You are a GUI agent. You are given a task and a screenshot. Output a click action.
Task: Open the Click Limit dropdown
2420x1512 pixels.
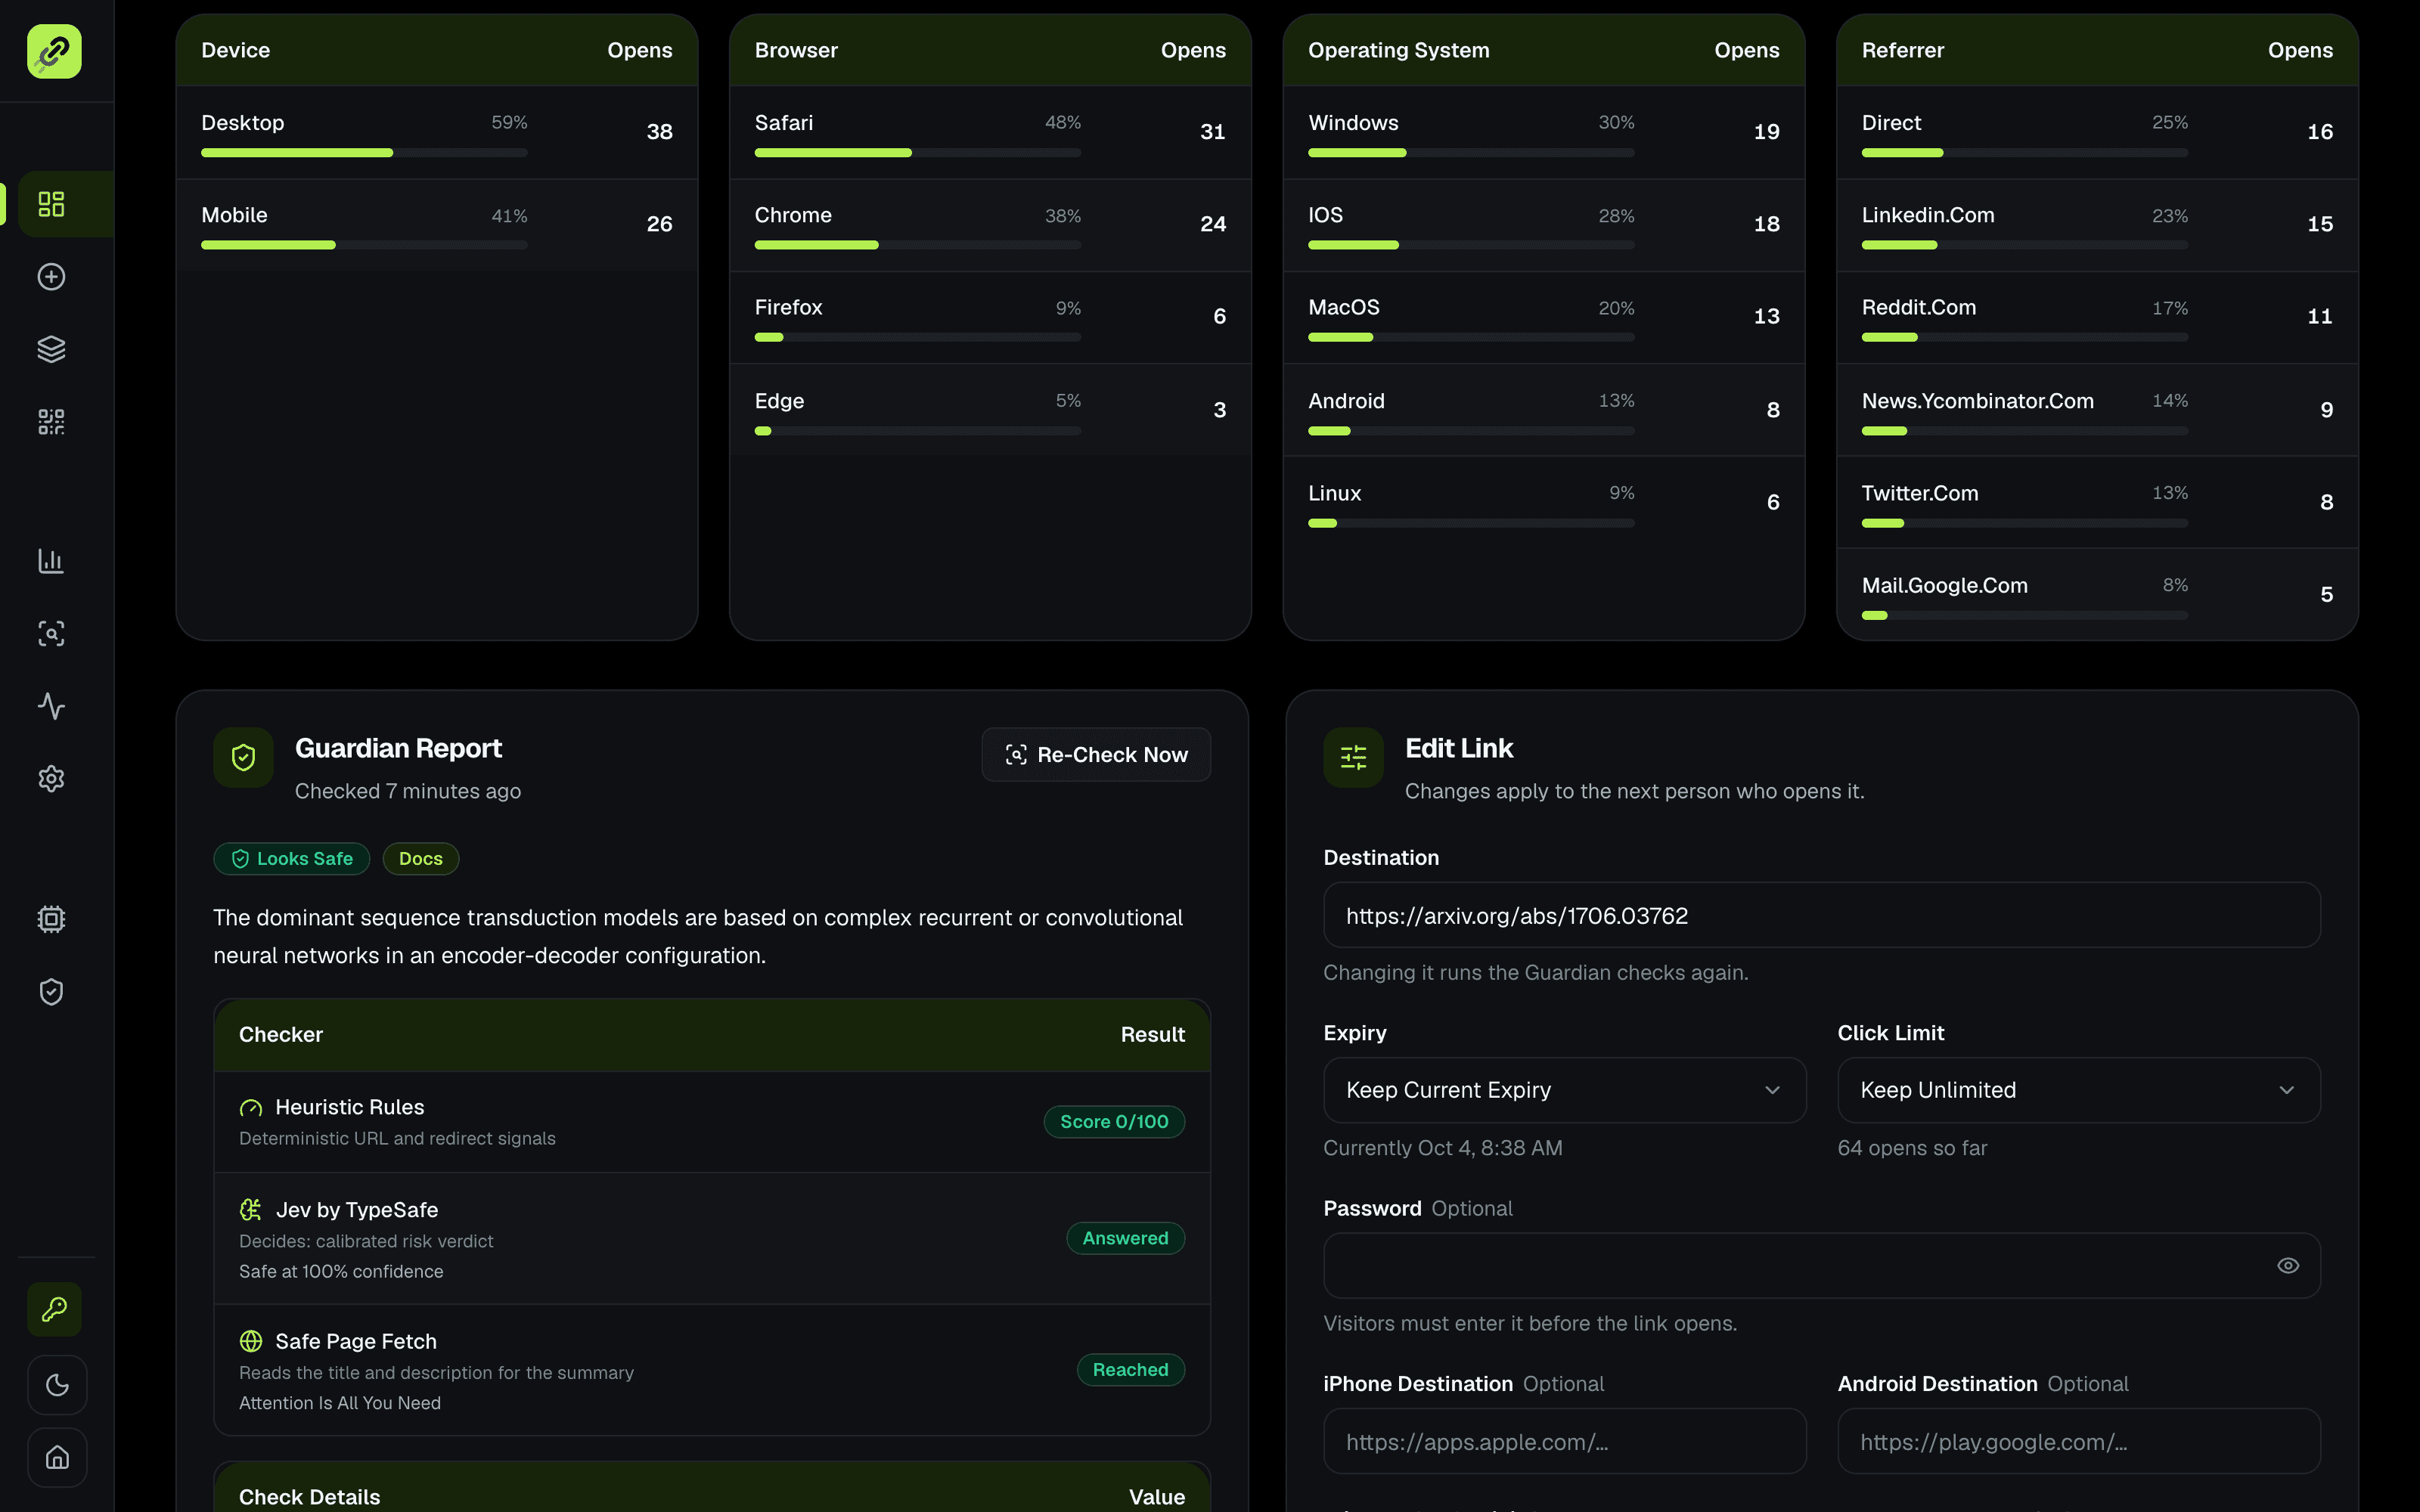pyautogui.click(x=2078, y=1090)
